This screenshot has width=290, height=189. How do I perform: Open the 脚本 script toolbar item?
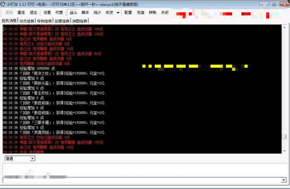tap(85, 13)
